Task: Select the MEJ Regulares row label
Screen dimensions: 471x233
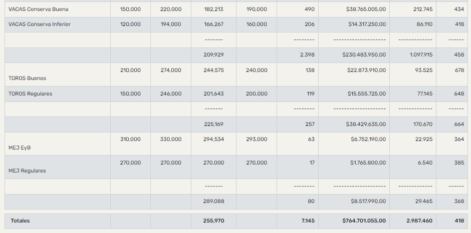Action: click(x=27, y=171)
